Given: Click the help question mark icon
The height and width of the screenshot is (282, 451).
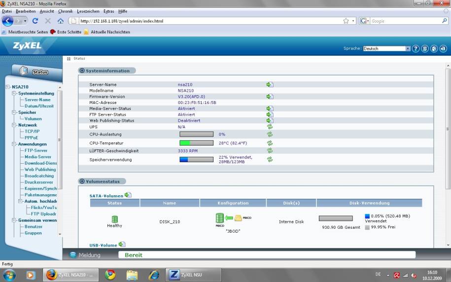Looking at the screenshot, I should tap(416, 49).
